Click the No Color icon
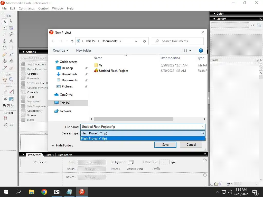Screen dimensions: 263x197 click(x=8, y=106)
